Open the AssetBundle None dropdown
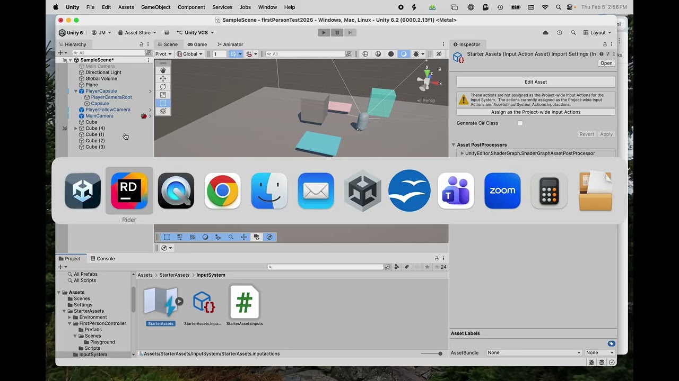 coord(534,352)
